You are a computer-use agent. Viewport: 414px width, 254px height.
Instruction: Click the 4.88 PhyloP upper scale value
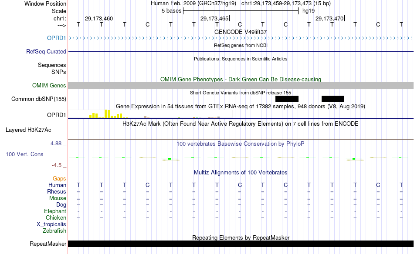(56, 144)
